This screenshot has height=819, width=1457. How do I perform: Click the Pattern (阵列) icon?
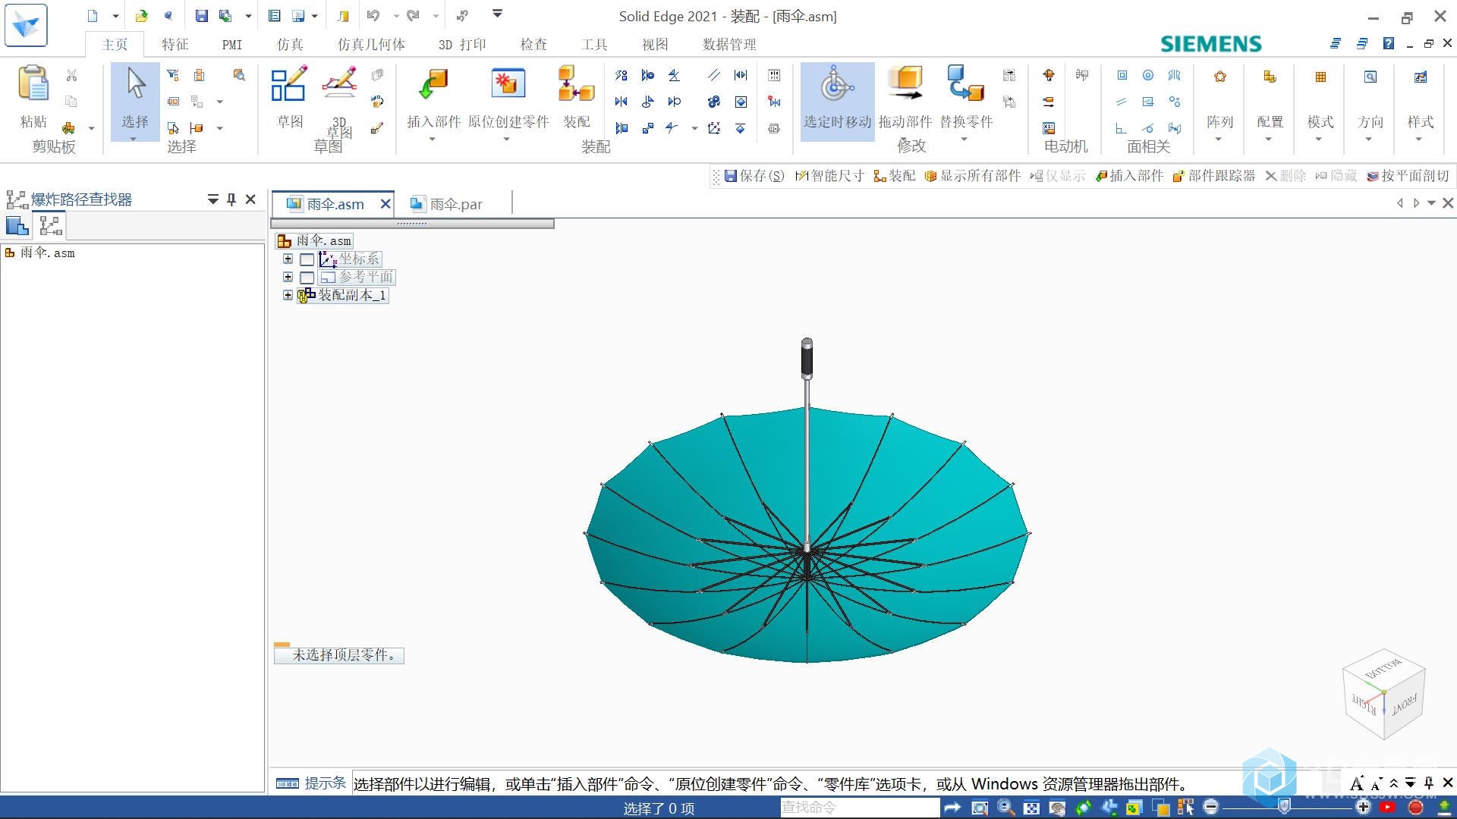click(1219, 77)
